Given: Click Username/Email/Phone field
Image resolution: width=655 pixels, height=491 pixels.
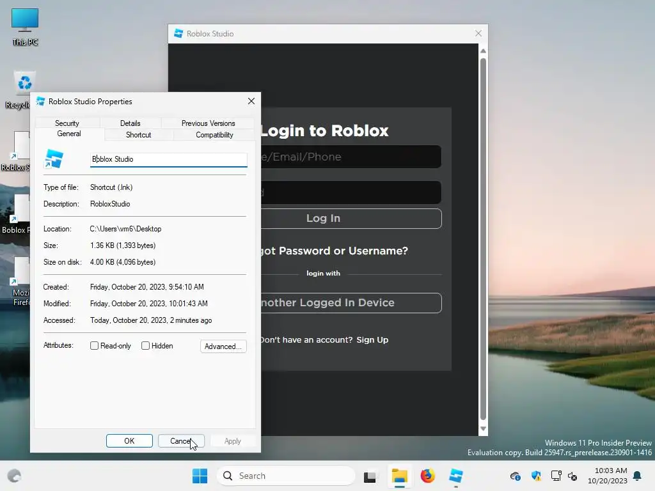Looking at the screenshot, I should (351, 157).
